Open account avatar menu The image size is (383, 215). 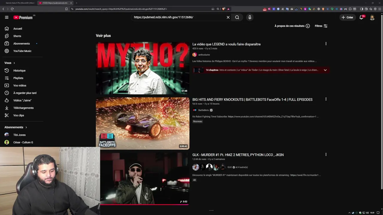pos(372,17)
